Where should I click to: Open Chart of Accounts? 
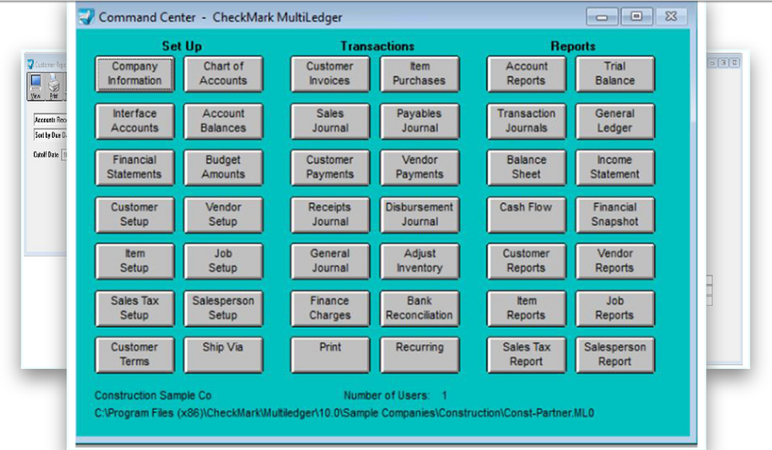pyautogui.click(x=223, y=74)
